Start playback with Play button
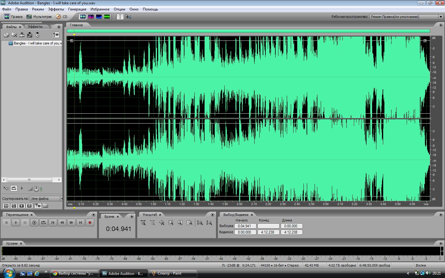This screenshot has width=445, height=278. 16,222
